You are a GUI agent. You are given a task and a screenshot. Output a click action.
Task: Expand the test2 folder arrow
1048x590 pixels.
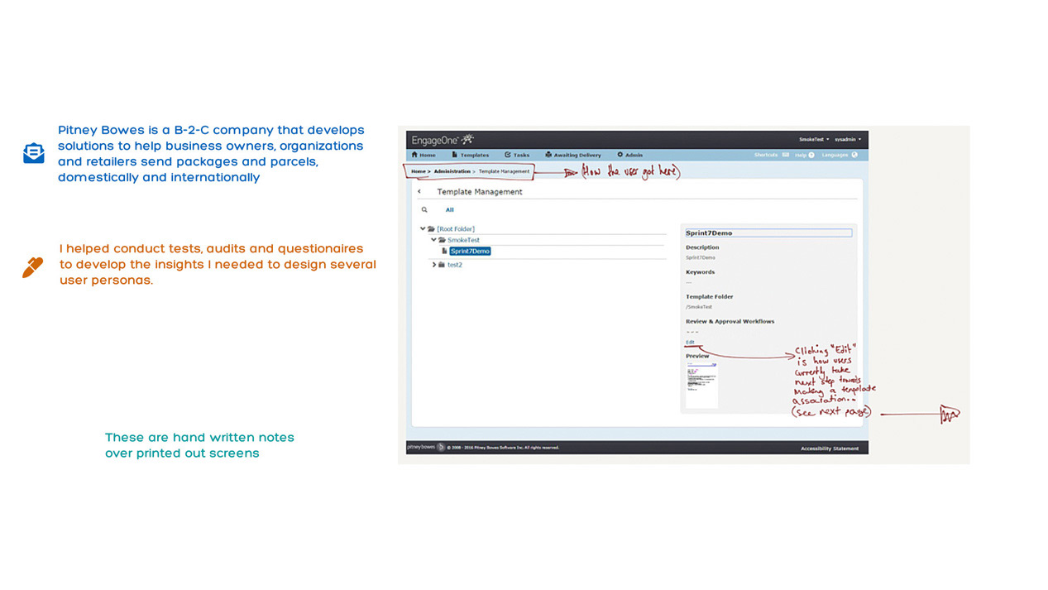pyautogui.click(x=433, y=265)
